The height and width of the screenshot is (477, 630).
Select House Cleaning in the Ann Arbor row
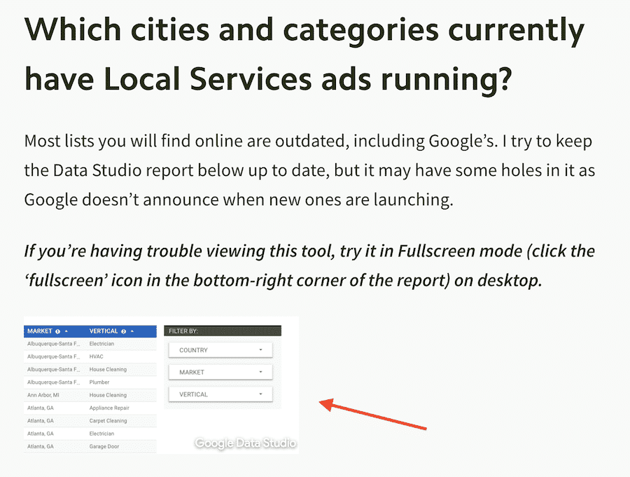(108, 395)
